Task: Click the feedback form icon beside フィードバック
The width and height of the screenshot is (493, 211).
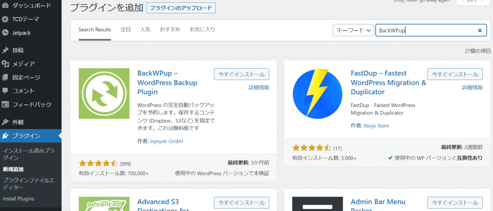Action: coord(5,105)
